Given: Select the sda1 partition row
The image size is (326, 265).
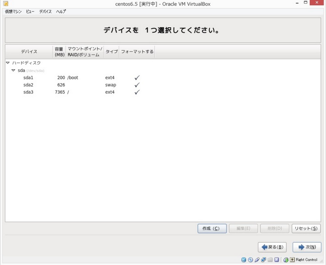Looking at the screenshot, I should pos(163,78).
